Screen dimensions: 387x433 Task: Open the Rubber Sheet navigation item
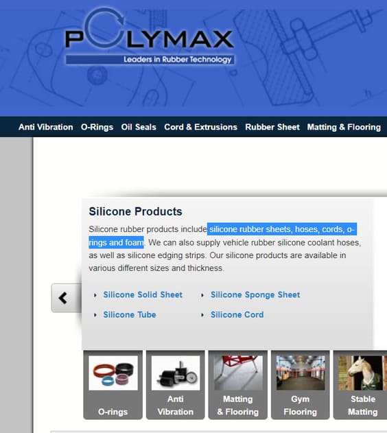(272, 127)
